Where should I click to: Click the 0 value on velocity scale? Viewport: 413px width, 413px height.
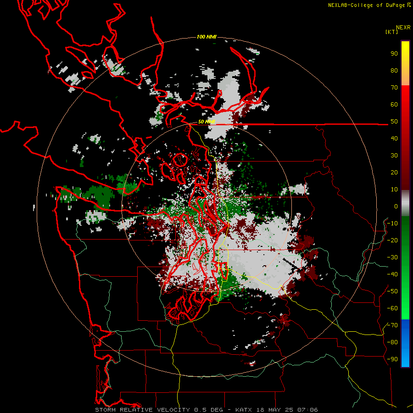(x=396, y=206)
